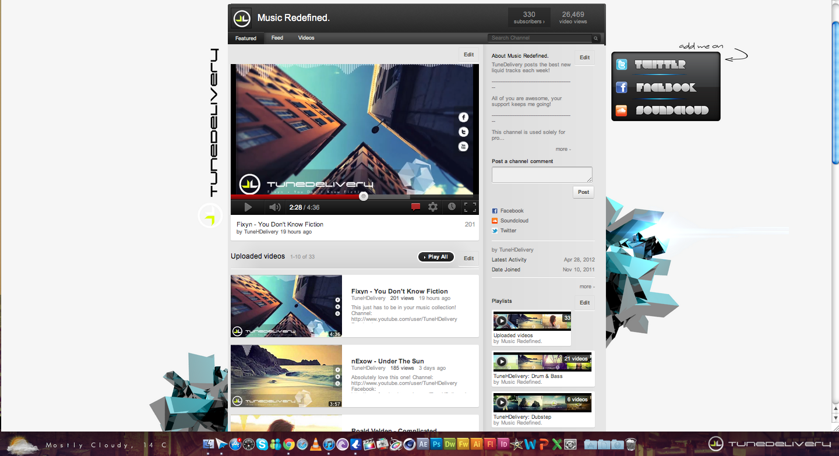Viewport: 839px width, 456px height.
Task: Launch After Effects from the dock
Action: (423, 444)
